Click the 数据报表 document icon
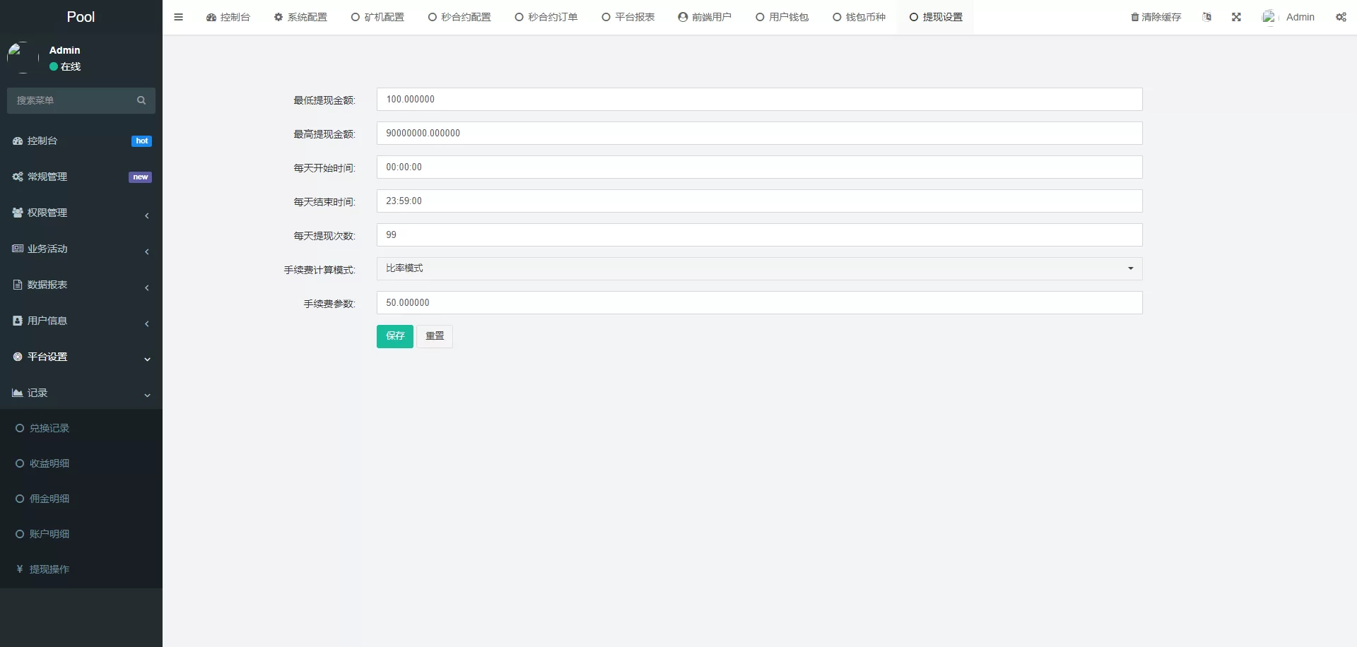 18,285
